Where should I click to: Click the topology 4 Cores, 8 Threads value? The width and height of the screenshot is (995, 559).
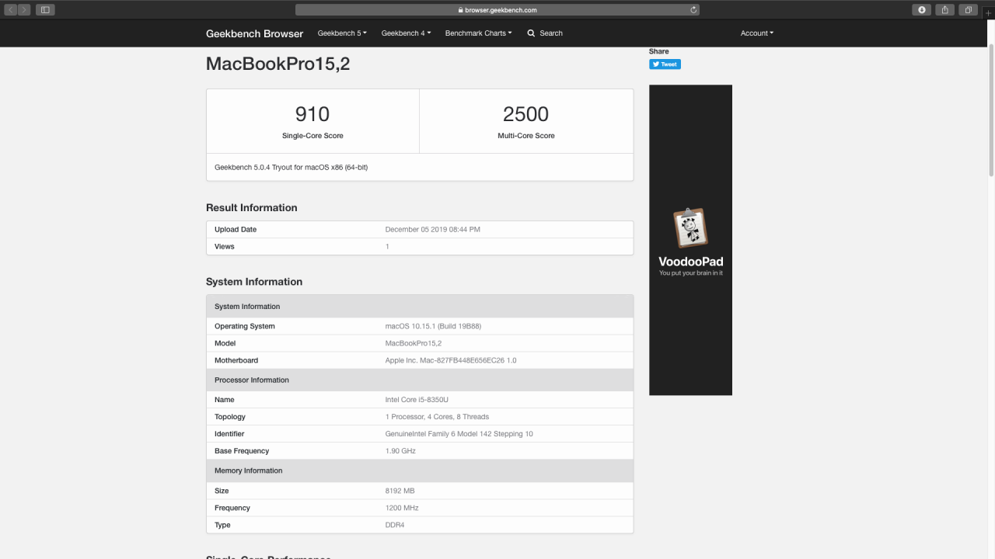[x=437, y=417]
